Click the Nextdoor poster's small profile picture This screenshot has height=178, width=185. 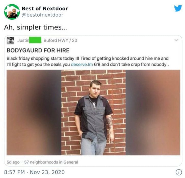10,40
